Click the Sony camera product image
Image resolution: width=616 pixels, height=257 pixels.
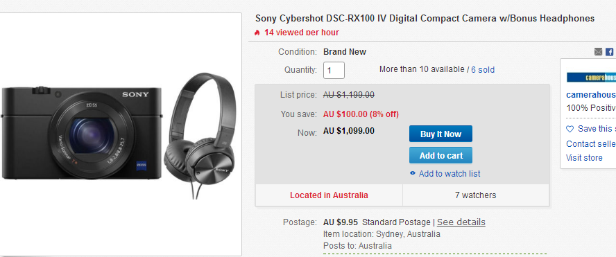tap(82, 134)
